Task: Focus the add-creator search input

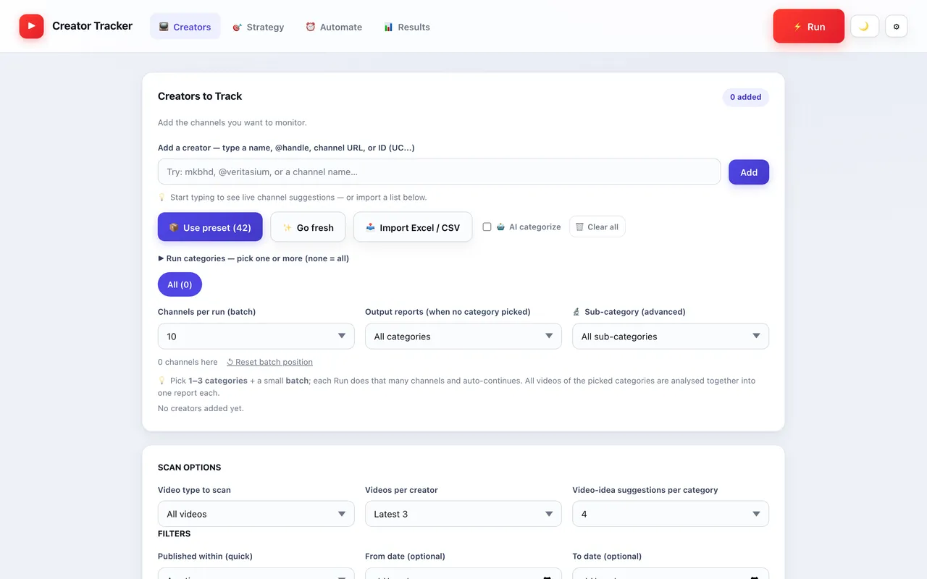Action: [439, 172]
